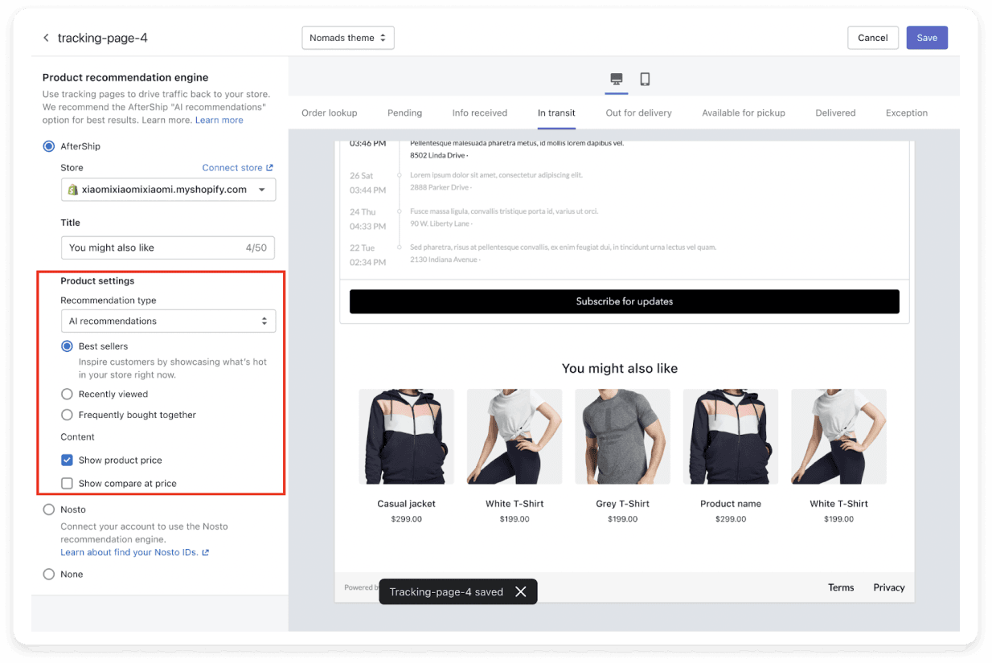Enable Show compare at price

(x=68, y=483)
